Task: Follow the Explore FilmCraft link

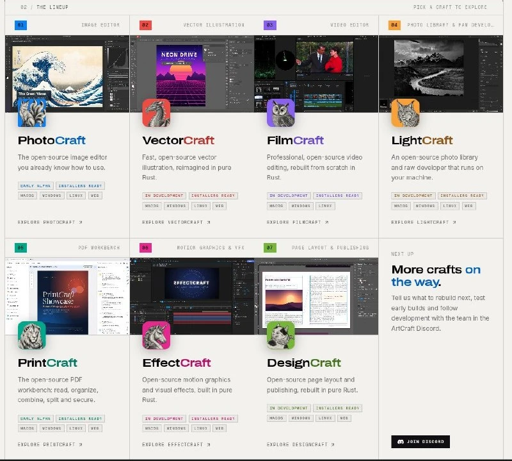Action: coord(298,222)
